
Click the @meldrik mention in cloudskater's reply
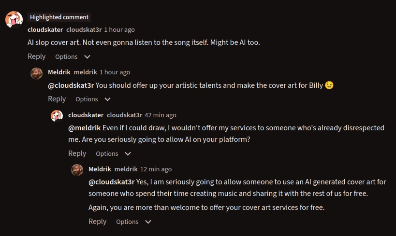85,128
